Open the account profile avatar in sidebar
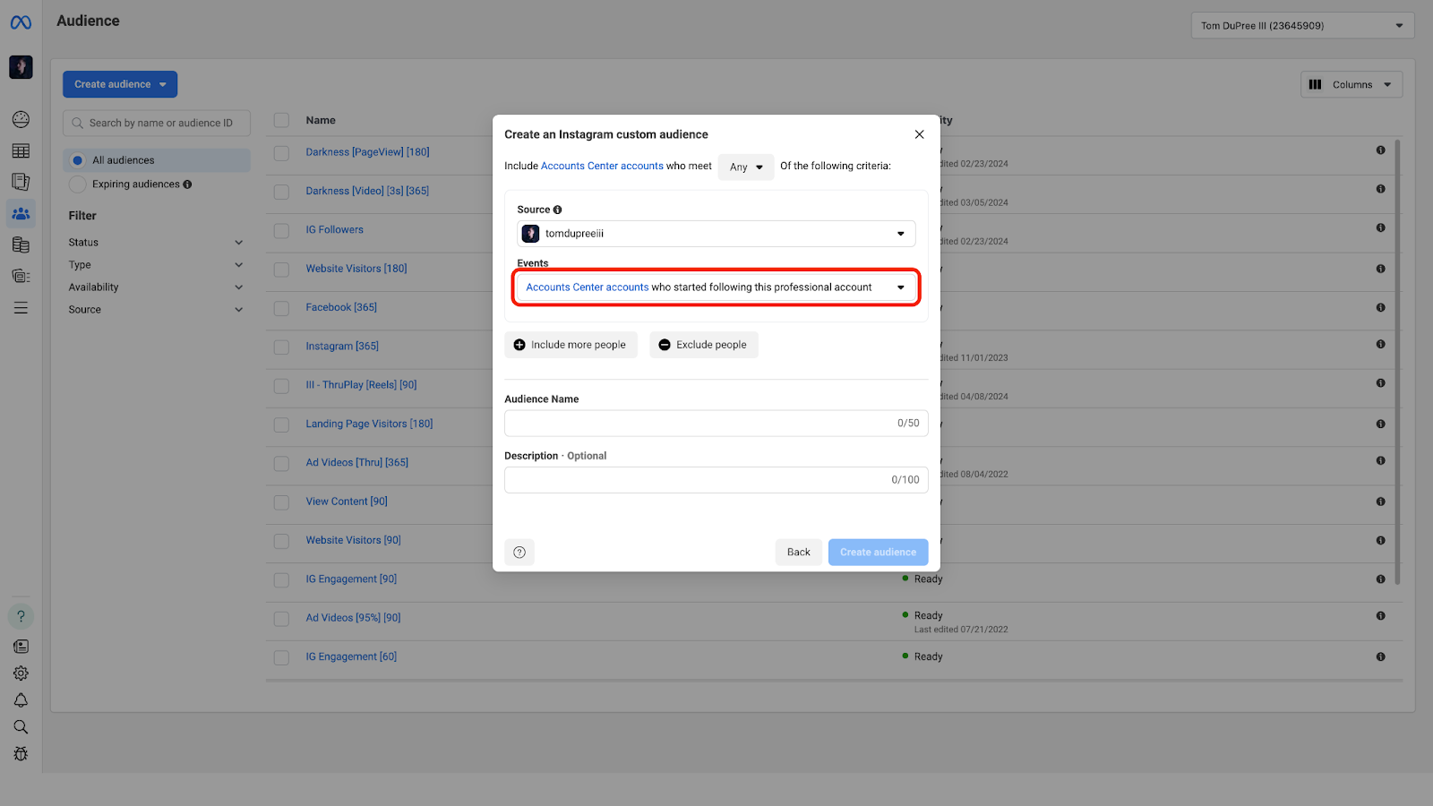The image size is (1433, 806). coord(21,67)
